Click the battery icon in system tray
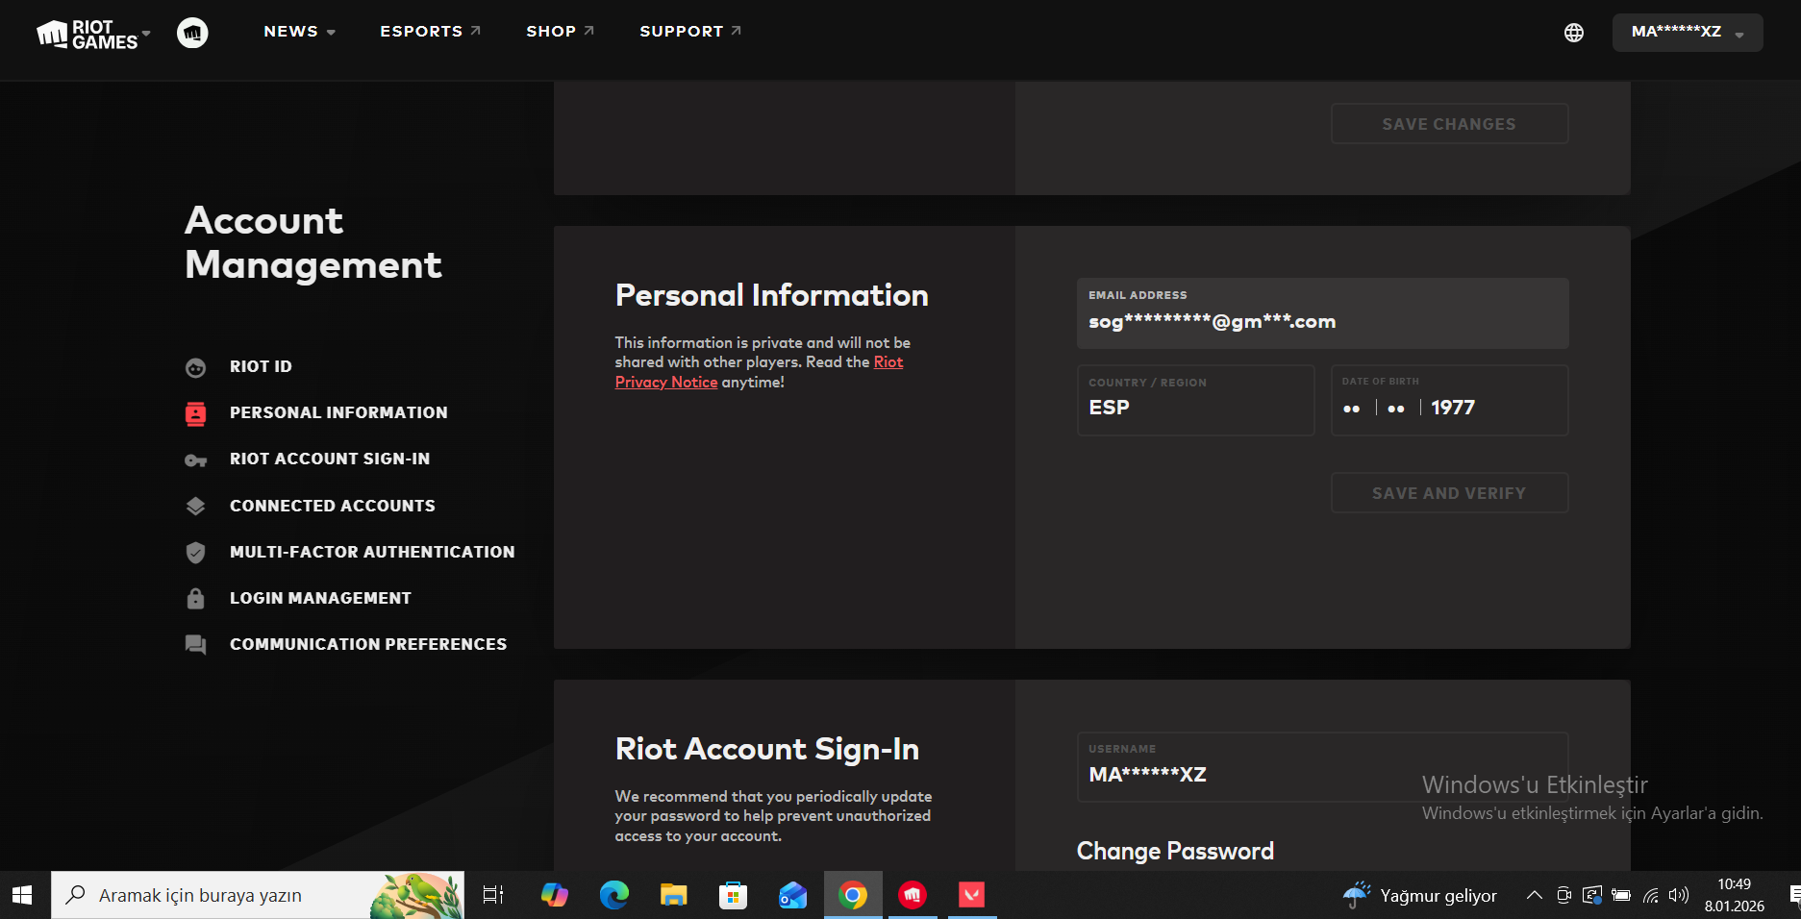 click(x=1621, y=896)
